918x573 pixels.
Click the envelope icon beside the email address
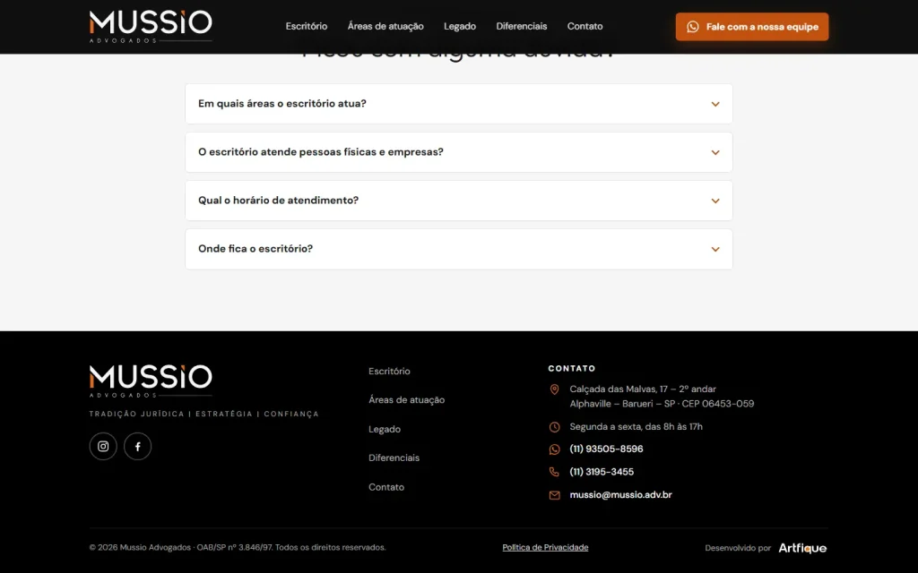[554, 495]
